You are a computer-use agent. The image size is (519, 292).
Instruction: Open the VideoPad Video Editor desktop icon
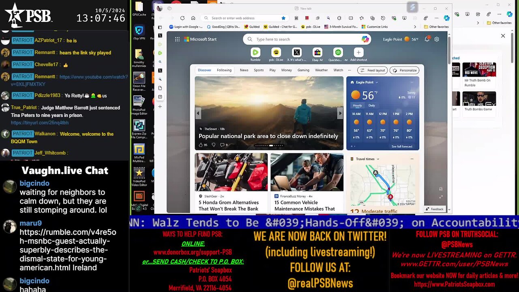[x=139, y=177]
